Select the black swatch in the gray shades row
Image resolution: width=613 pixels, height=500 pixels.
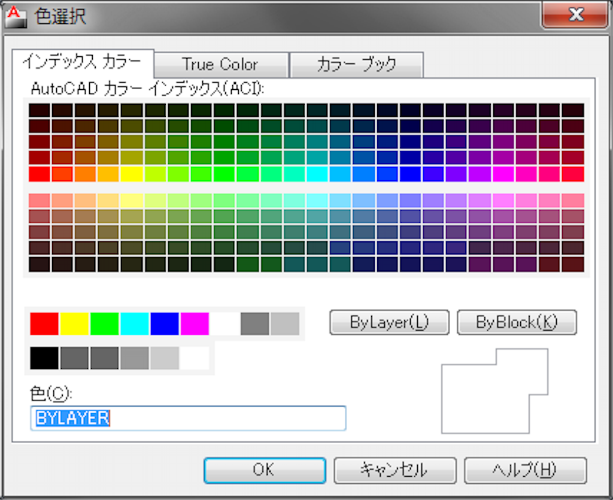pyautogui.click(x=44, y=359)
